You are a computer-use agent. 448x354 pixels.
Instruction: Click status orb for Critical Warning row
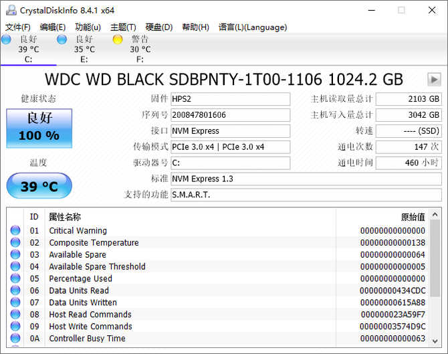click(15, 231)
